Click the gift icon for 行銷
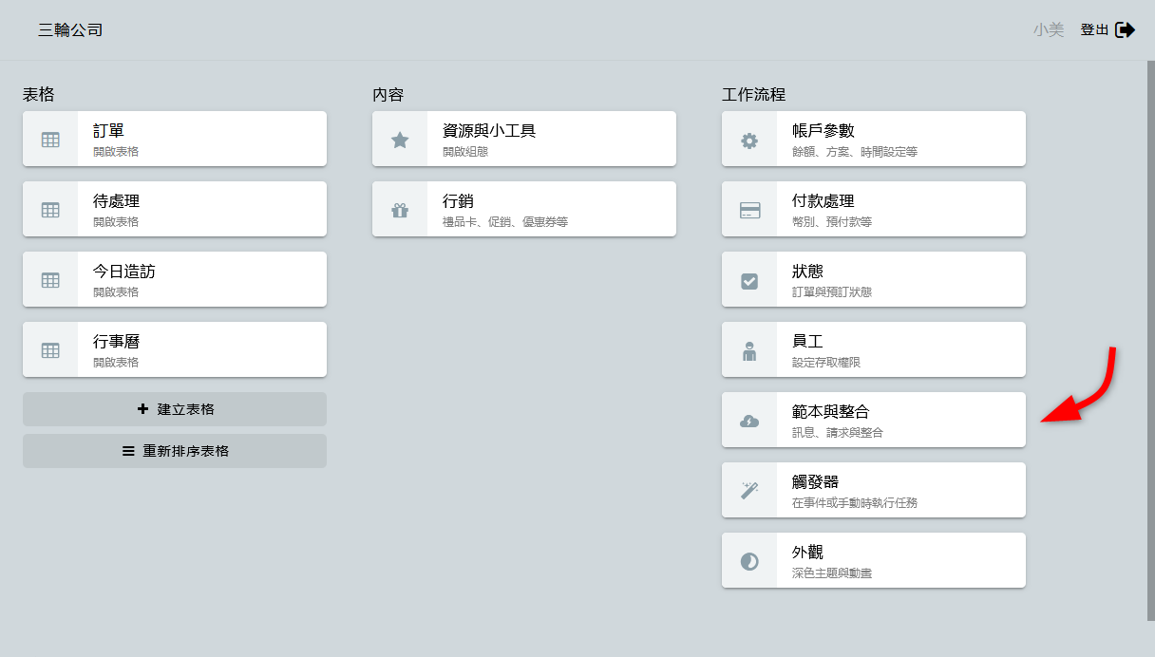This screenshot has width=1155, height=657. pyautogui.click(x=400, y=210)
